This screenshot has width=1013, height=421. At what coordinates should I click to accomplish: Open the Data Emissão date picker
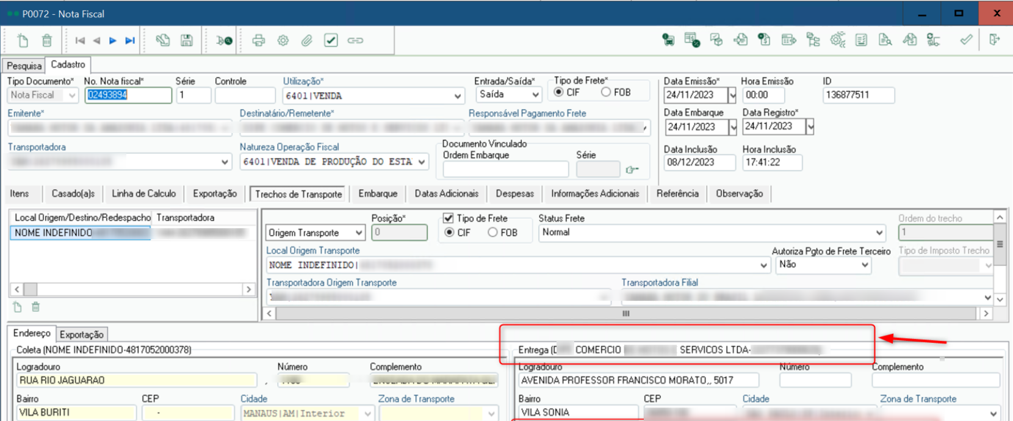point(732,95)
